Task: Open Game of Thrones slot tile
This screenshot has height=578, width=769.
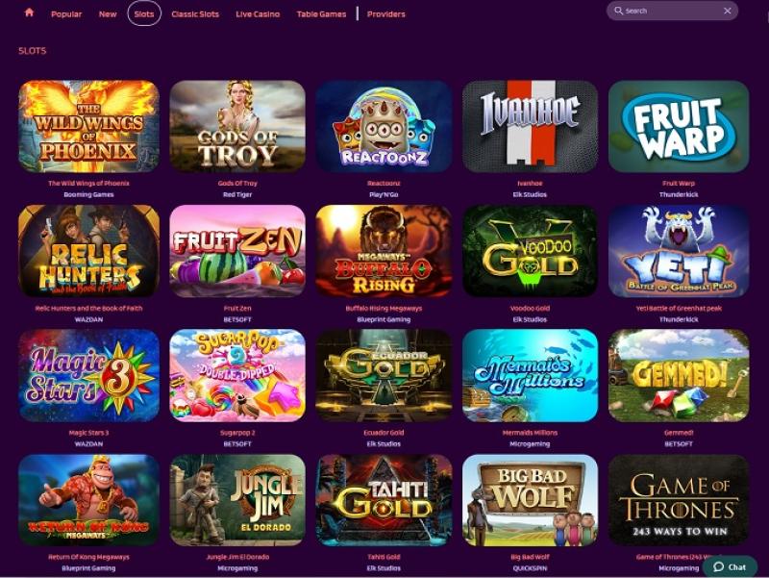Action: pos(679,500)
